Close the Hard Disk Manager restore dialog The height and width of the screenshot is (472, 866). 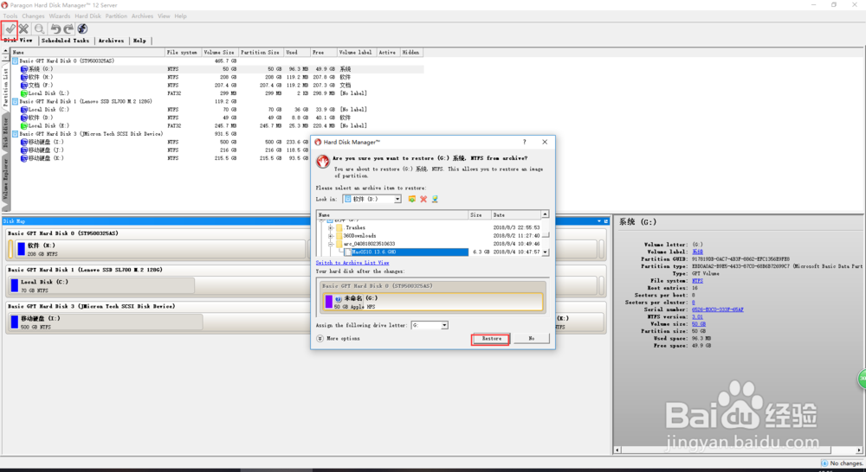tap(545, 142)
